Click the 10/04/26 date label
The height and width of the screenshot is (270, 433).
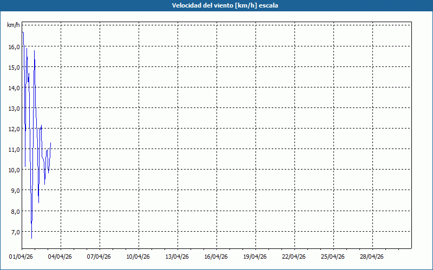click(x=138, y=257)
